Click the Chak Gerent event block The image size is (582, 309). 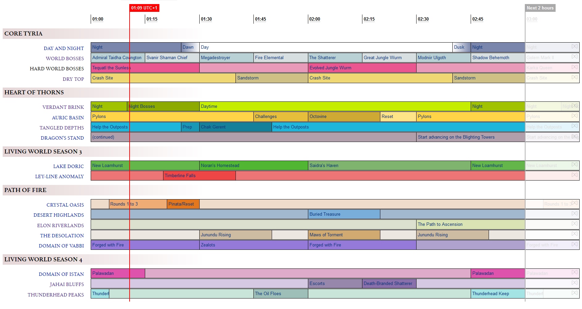point(236,127)
